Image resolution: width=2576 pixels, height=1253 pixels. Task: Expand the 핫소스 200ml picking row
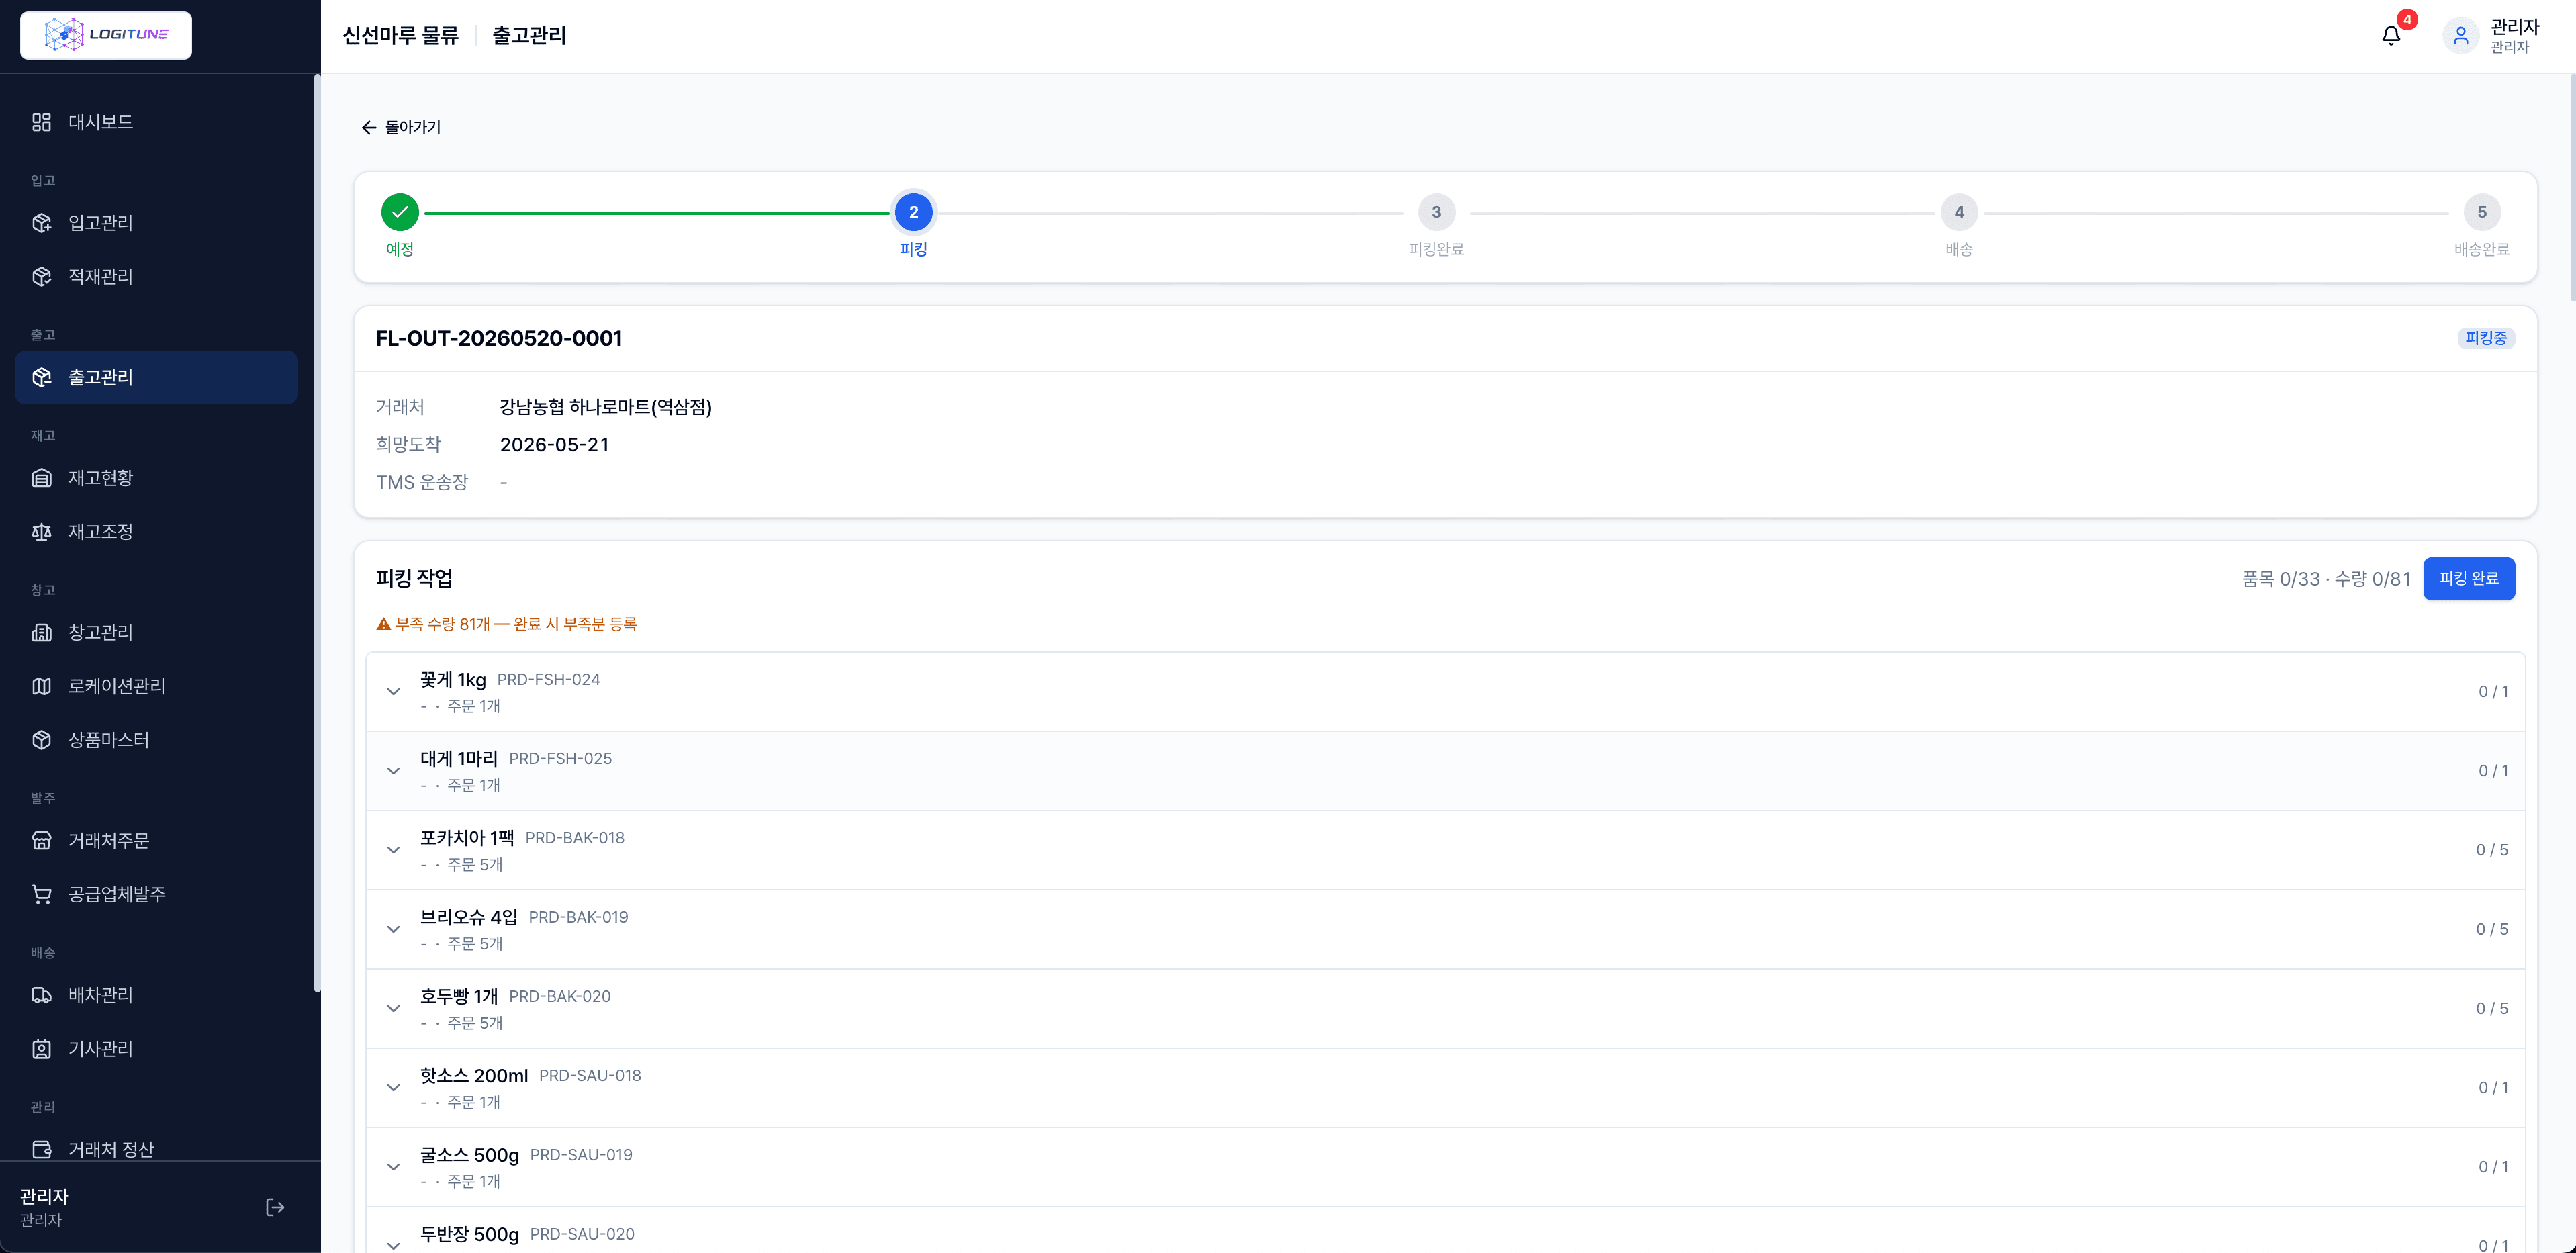(394, 1087)
